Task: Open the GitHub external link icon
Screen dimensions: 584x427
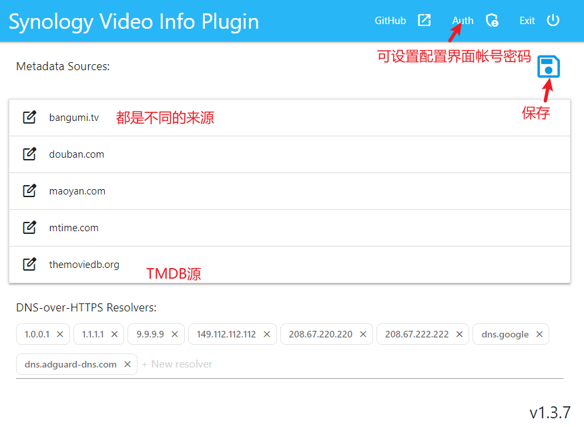Action: [x=424, y=20]
